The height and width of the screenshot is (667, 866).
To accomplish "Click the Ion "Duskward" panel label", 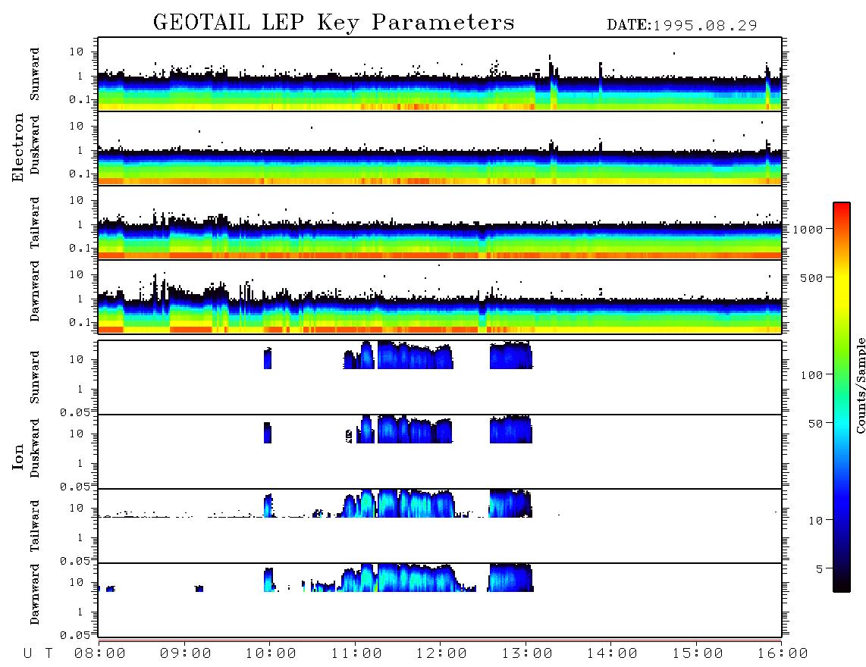I will [34, 449].
